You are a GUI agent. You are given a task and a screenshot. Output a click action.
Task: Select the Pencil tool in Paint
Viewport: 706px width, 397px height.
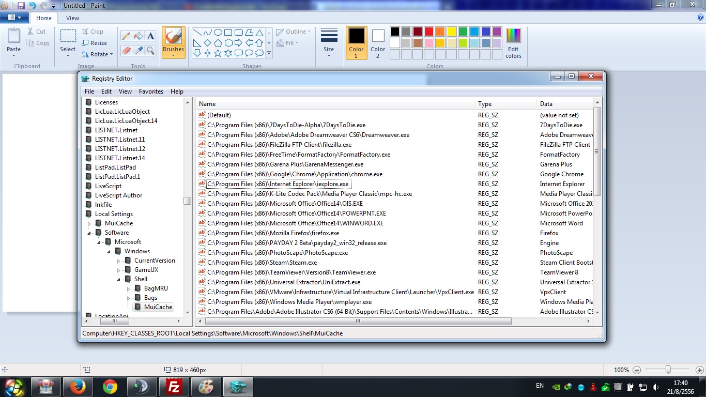tap(126, 36)
